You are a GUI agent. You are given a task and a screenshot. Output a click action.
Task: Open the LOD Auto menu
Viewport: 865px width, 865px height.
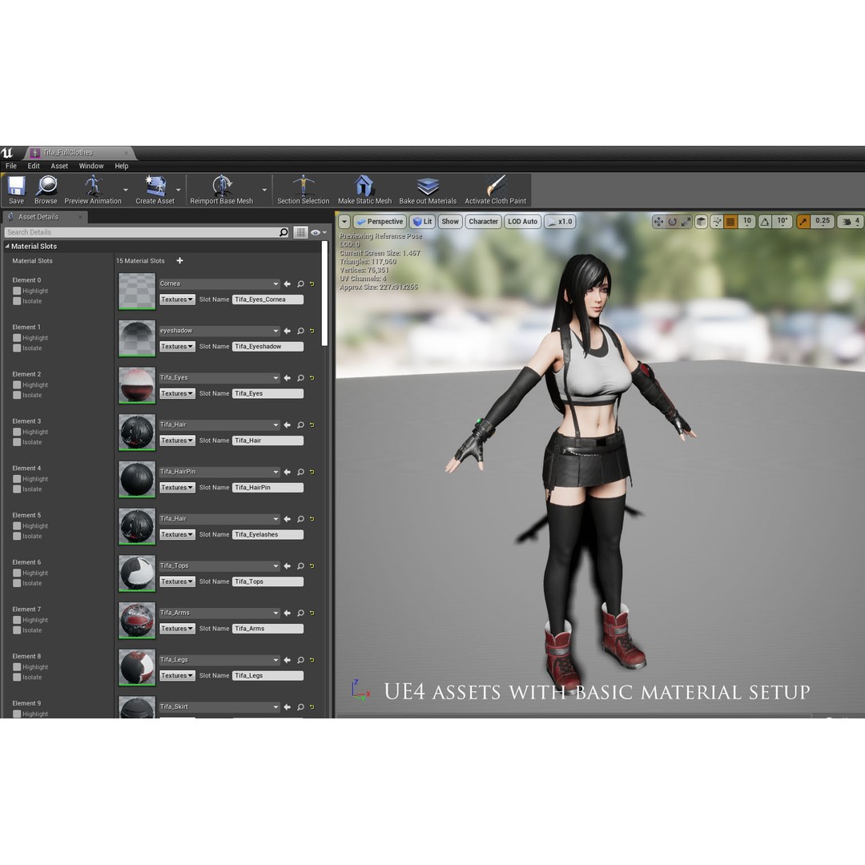point(522,222)
